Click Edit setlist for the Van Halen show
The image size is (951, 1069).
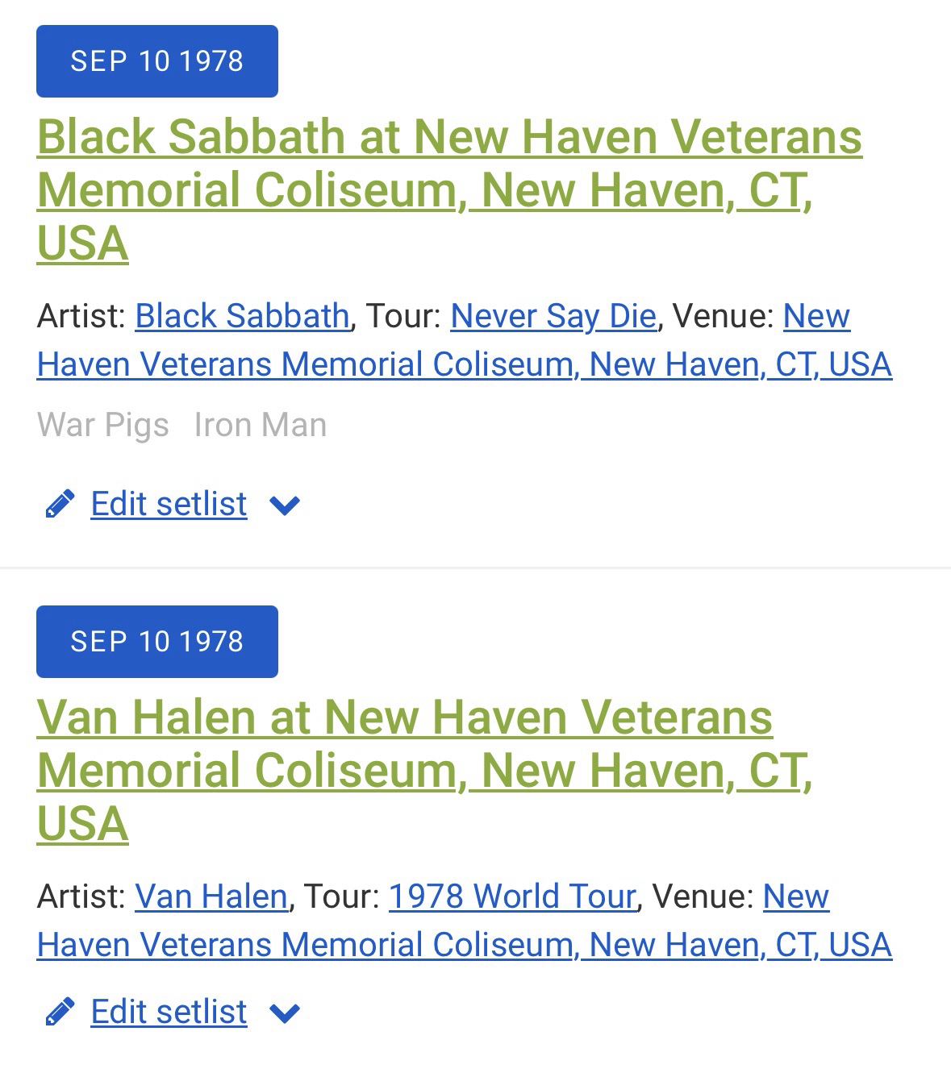coord(169,1012)
